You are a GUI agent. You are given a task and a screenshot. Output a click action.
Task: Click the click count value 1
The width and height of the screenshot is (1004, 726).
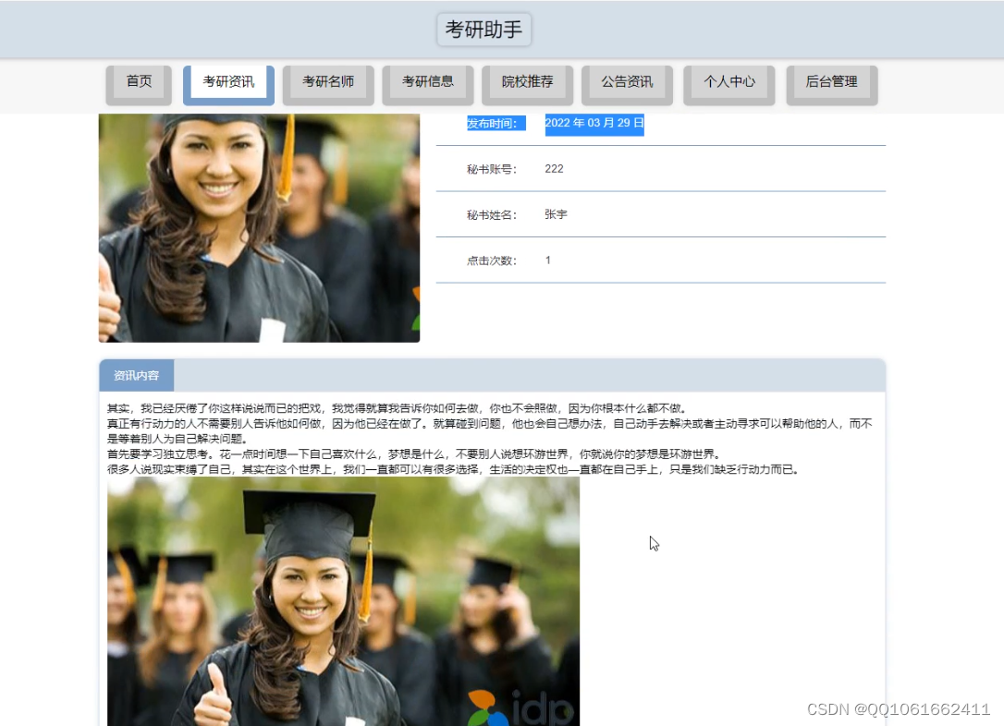(x=548, y=260)
